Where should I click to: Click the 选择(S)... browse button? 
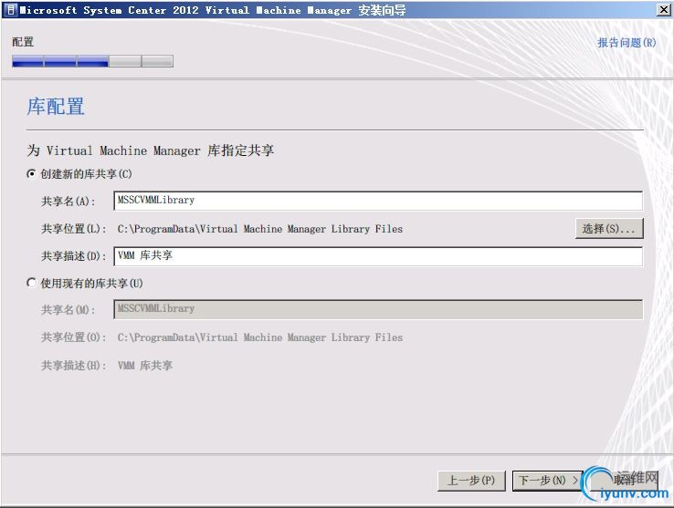(609, 228)
